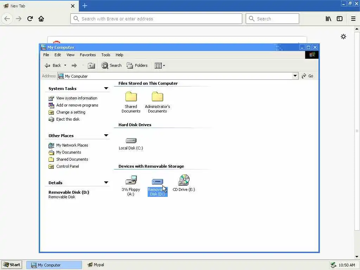Click the Windows flag throbber icon
This screenshot has width=360, height=270.
[x=312, y=54]
